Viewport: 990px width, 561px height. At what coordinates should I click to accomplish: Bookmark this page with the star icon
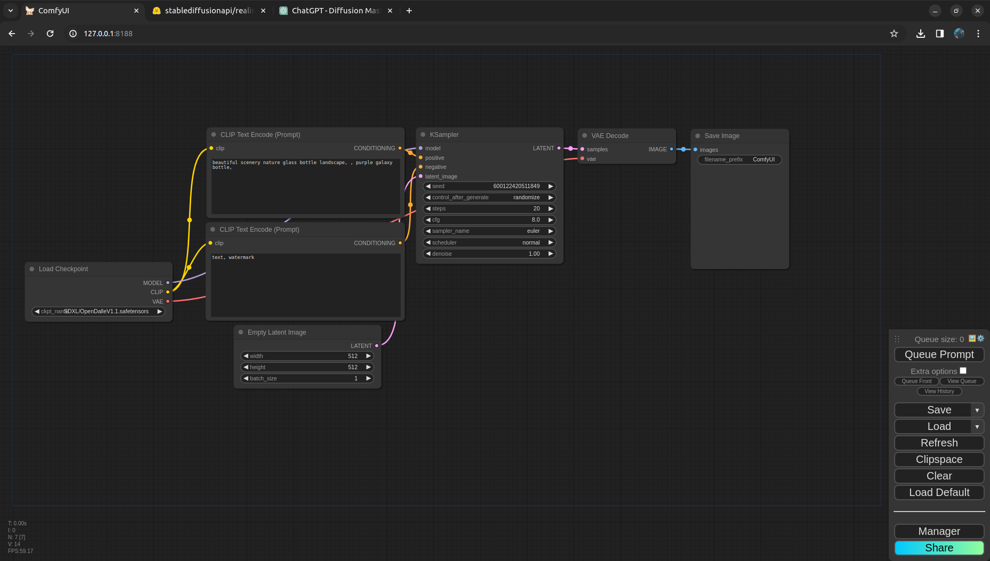click(894, 34)
